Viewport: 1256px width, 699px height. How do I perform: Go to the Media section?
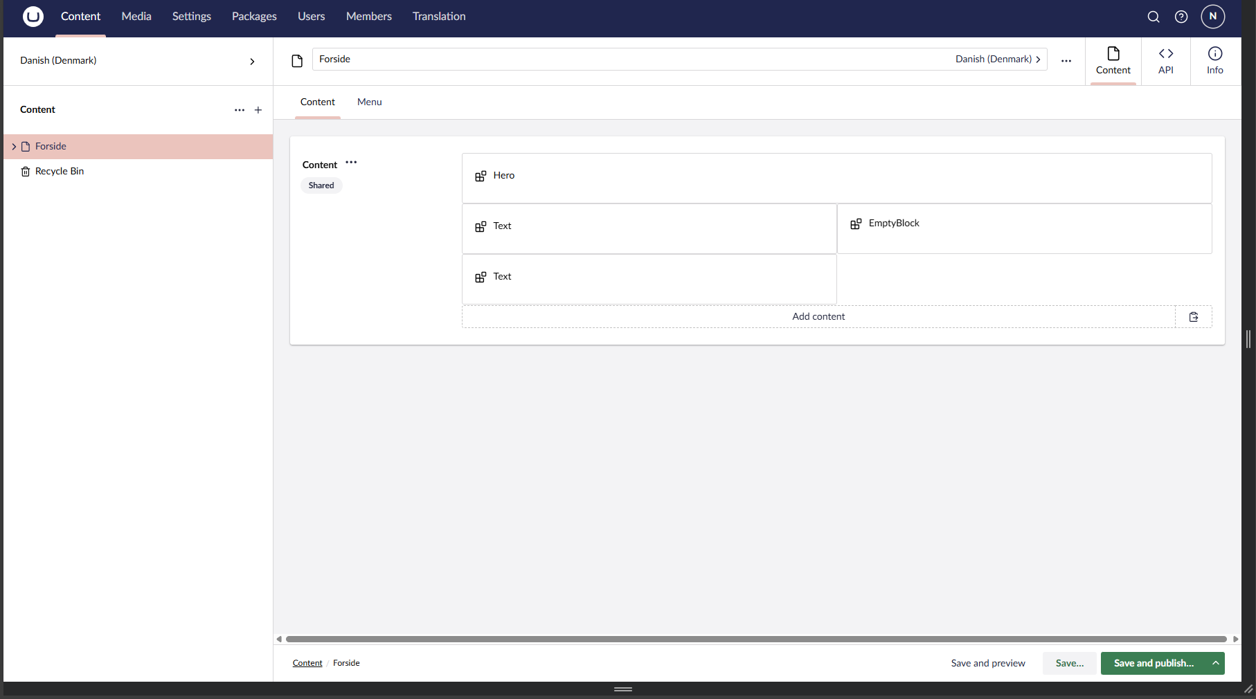136,17
